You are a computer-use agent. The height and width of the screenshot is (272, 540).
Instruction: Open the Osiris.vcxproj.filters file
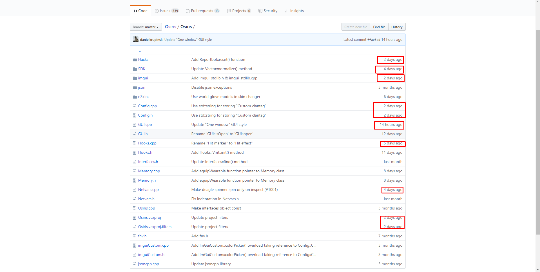click(x=155, y=227)
